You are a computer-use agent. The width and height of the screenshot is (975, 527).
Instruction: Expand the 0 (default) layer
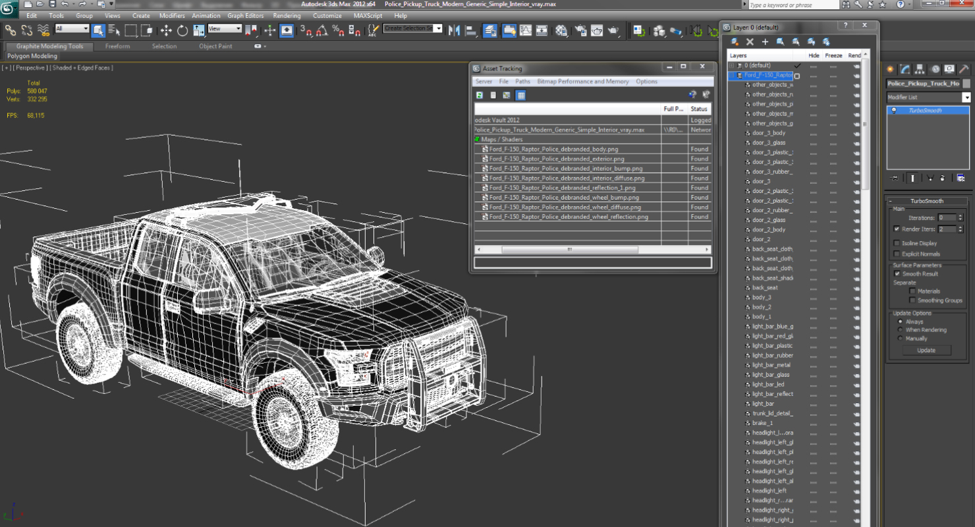point(731,65)
